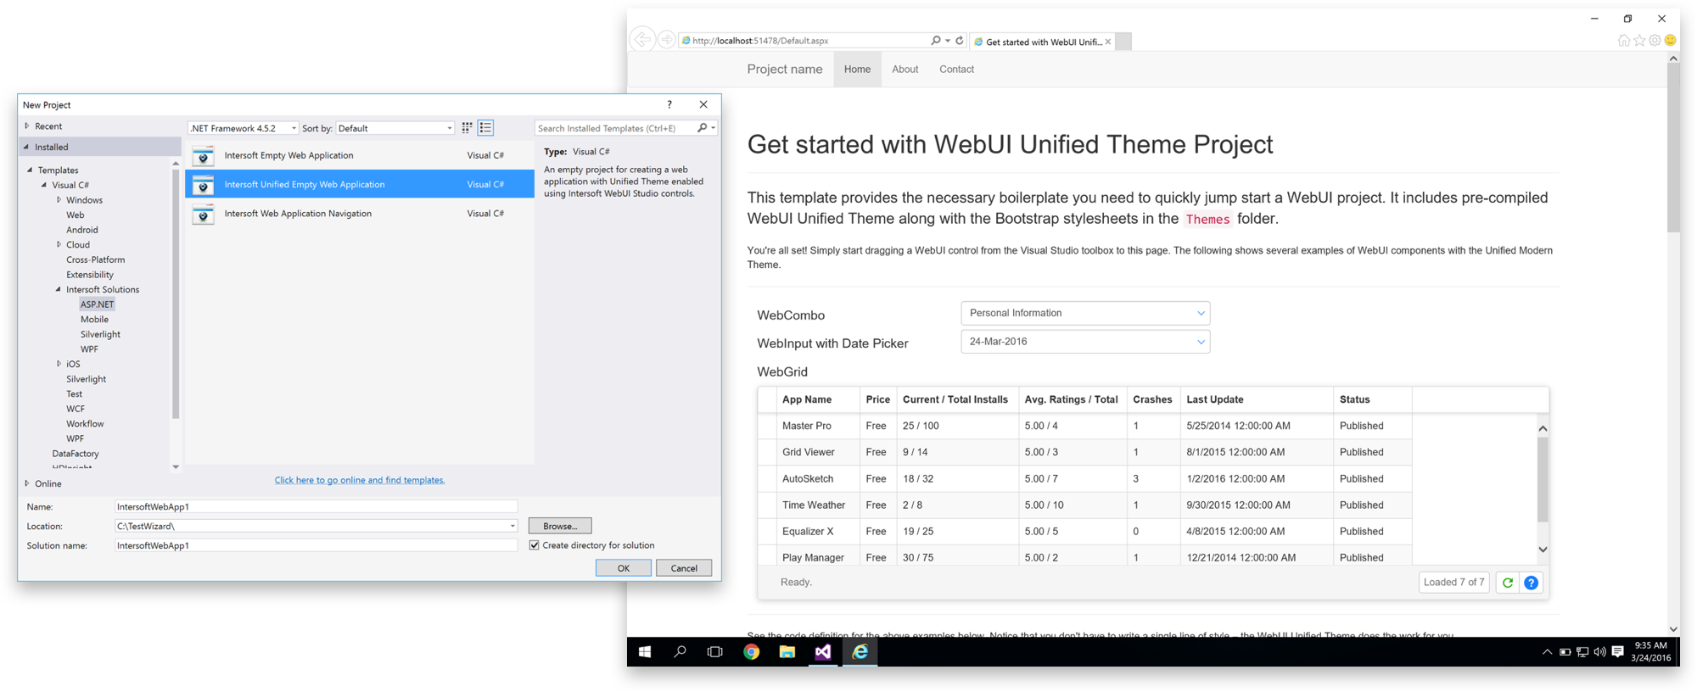
Task: Open the Home nav item on the web page
Action: pos(857,70)
